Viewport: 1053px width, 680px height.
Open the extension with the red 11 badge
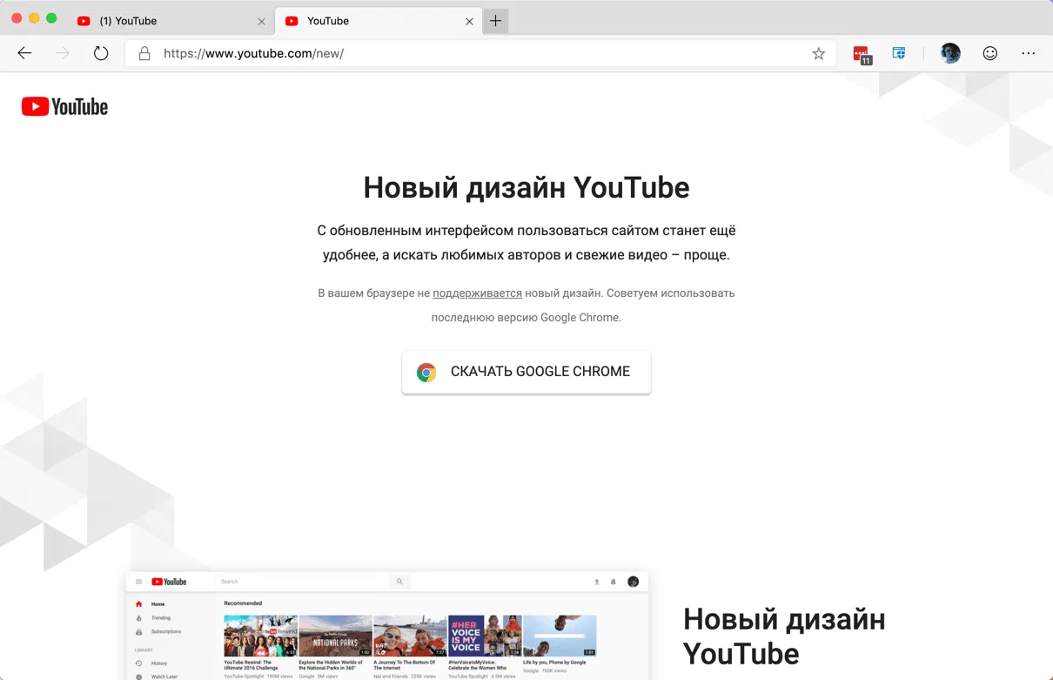pos(862,53)
